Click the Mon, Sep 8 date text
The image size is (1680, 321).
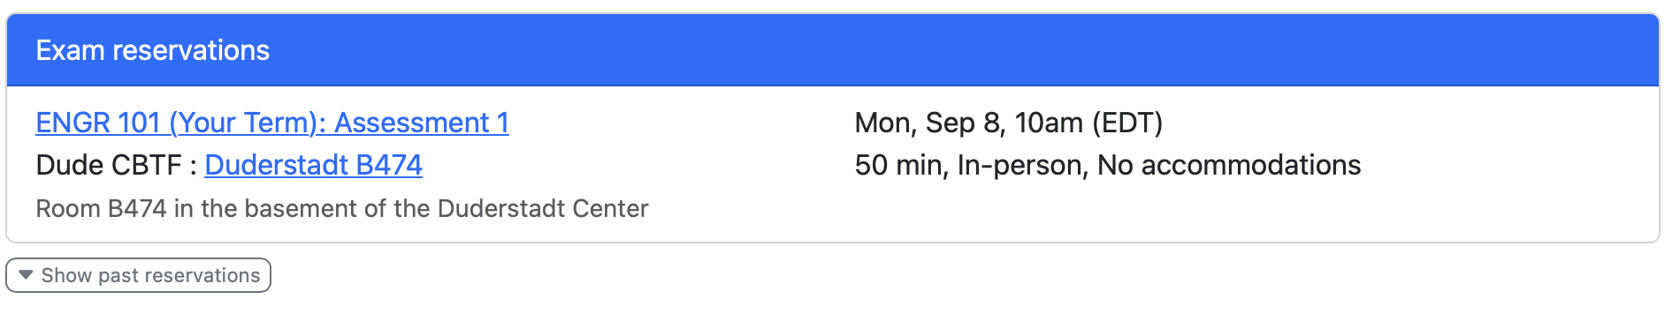pos(928,123)
